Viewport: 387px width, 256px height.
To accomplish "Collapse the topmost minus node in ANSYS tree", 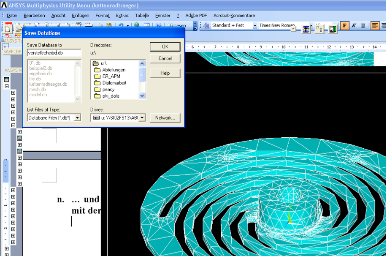I will click(7, 86).
